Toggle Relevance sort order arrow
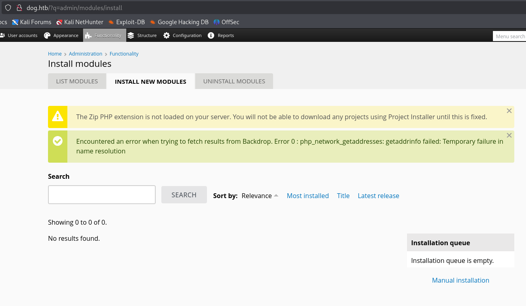The height and width of the screenshot is (306, 526). (276, 196)
